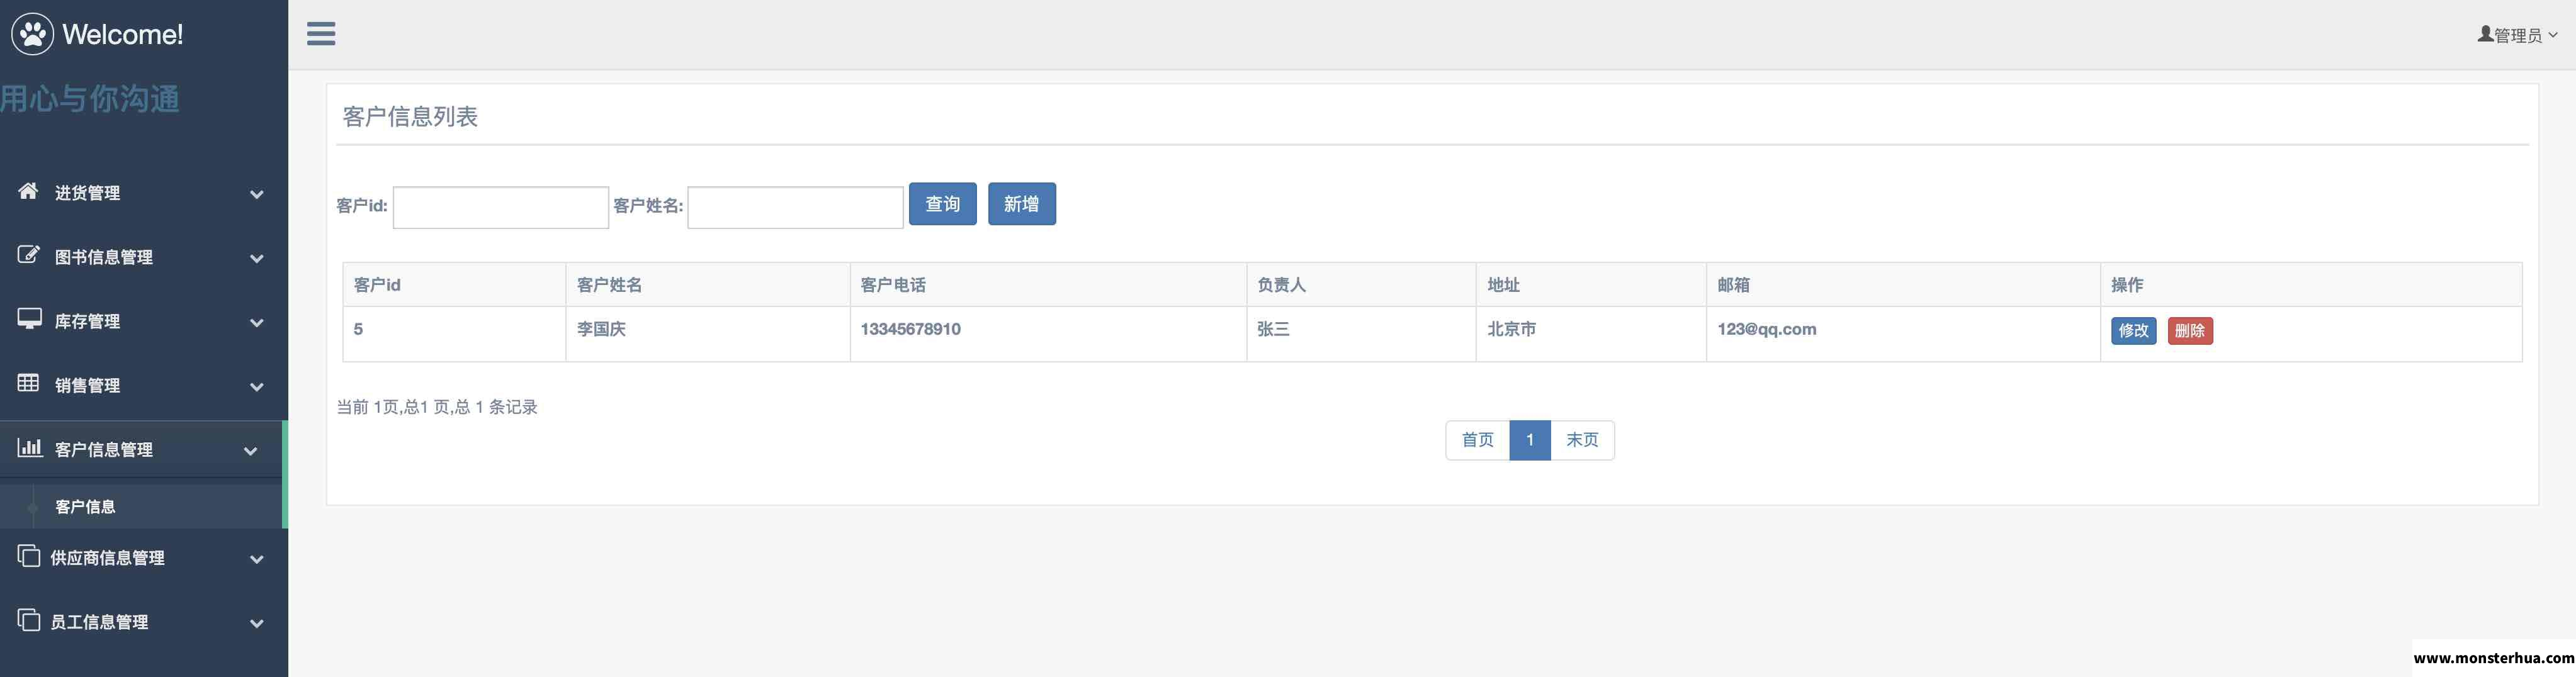
Task: Open the 员工信息管理 menu
Action: click(x=144, y=622)
